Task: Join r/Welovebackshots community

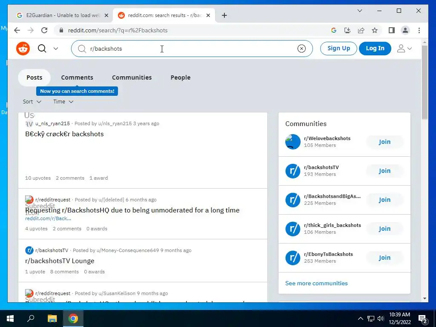Action: 384,142
